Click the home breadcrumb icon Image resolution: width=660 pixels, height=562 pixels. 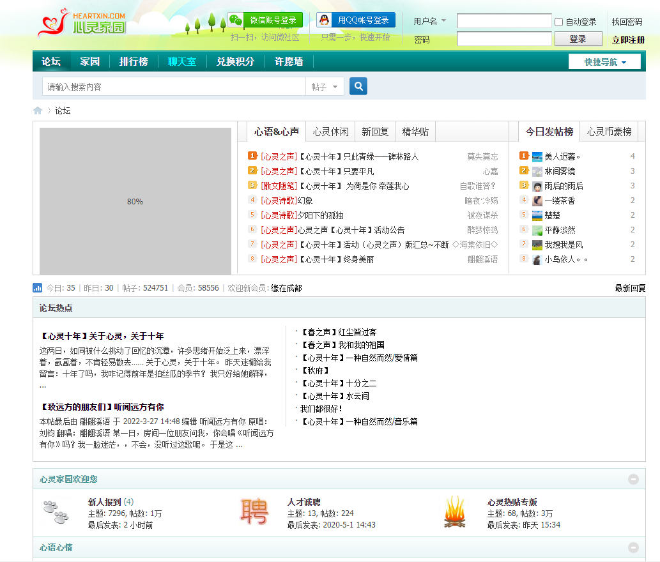click(x=38, y=110)
